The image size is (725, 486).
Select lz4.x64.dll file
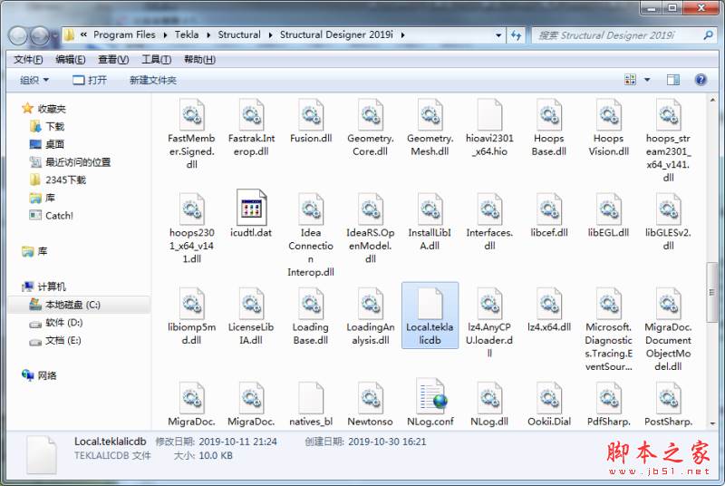tap(549, 311)
